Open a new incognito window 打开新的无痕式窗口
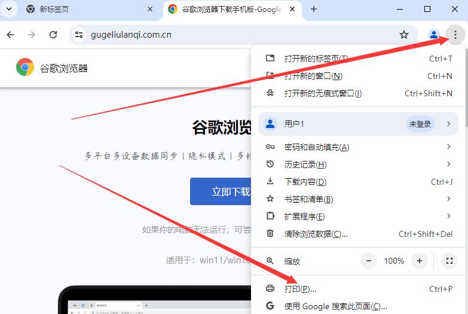468x314 pixels. point(358,93)
